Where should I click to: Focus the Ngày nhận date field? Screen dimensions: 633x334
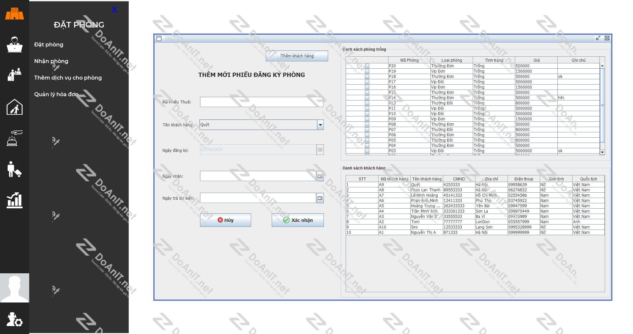click(x=258, y=176)
